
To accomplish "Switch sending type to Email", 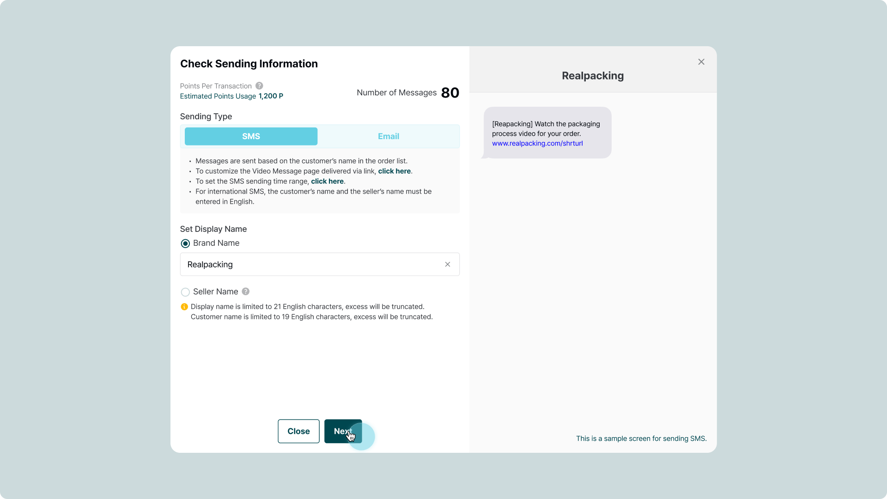I will (388, 136).
